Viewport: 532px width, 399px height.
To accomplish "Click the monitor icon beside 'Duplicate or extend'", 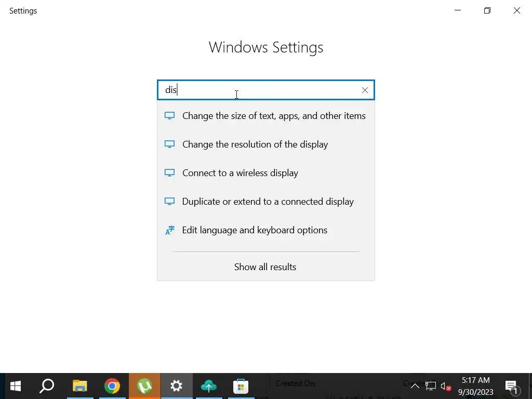I will pos(170,201).
